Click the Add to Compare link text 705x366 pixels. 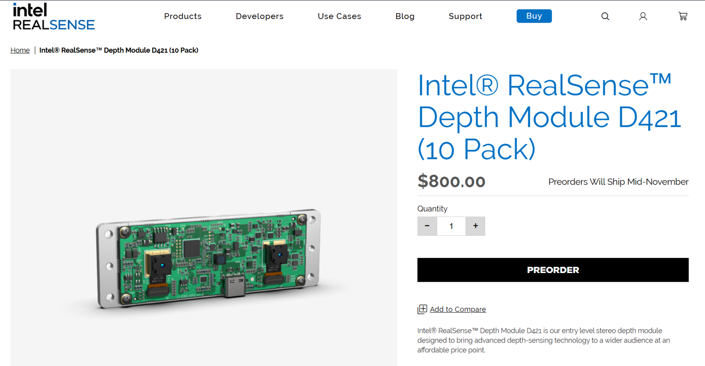tap(458, 309)
